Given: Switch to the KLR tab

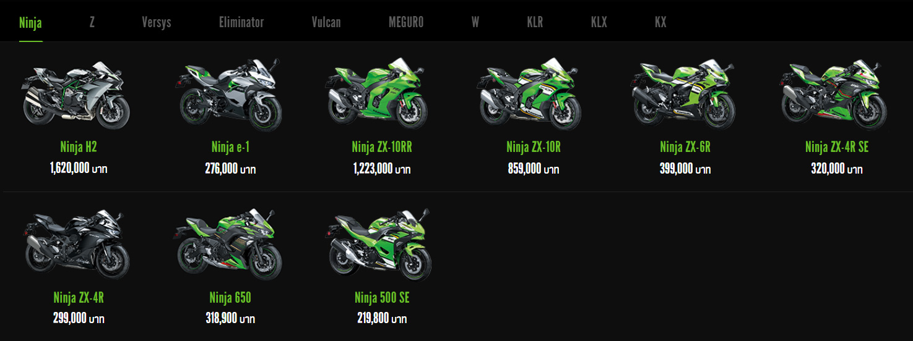Looking at the screenshot, I should tap(535, 23).
